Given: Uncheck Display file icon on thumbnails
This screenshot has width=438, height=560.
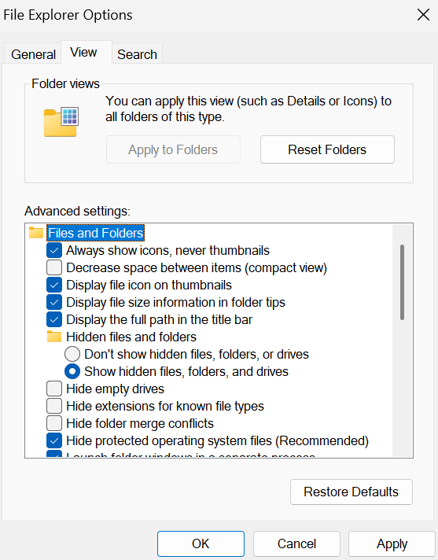Looking at the screenshot, I should coord(54,285).
